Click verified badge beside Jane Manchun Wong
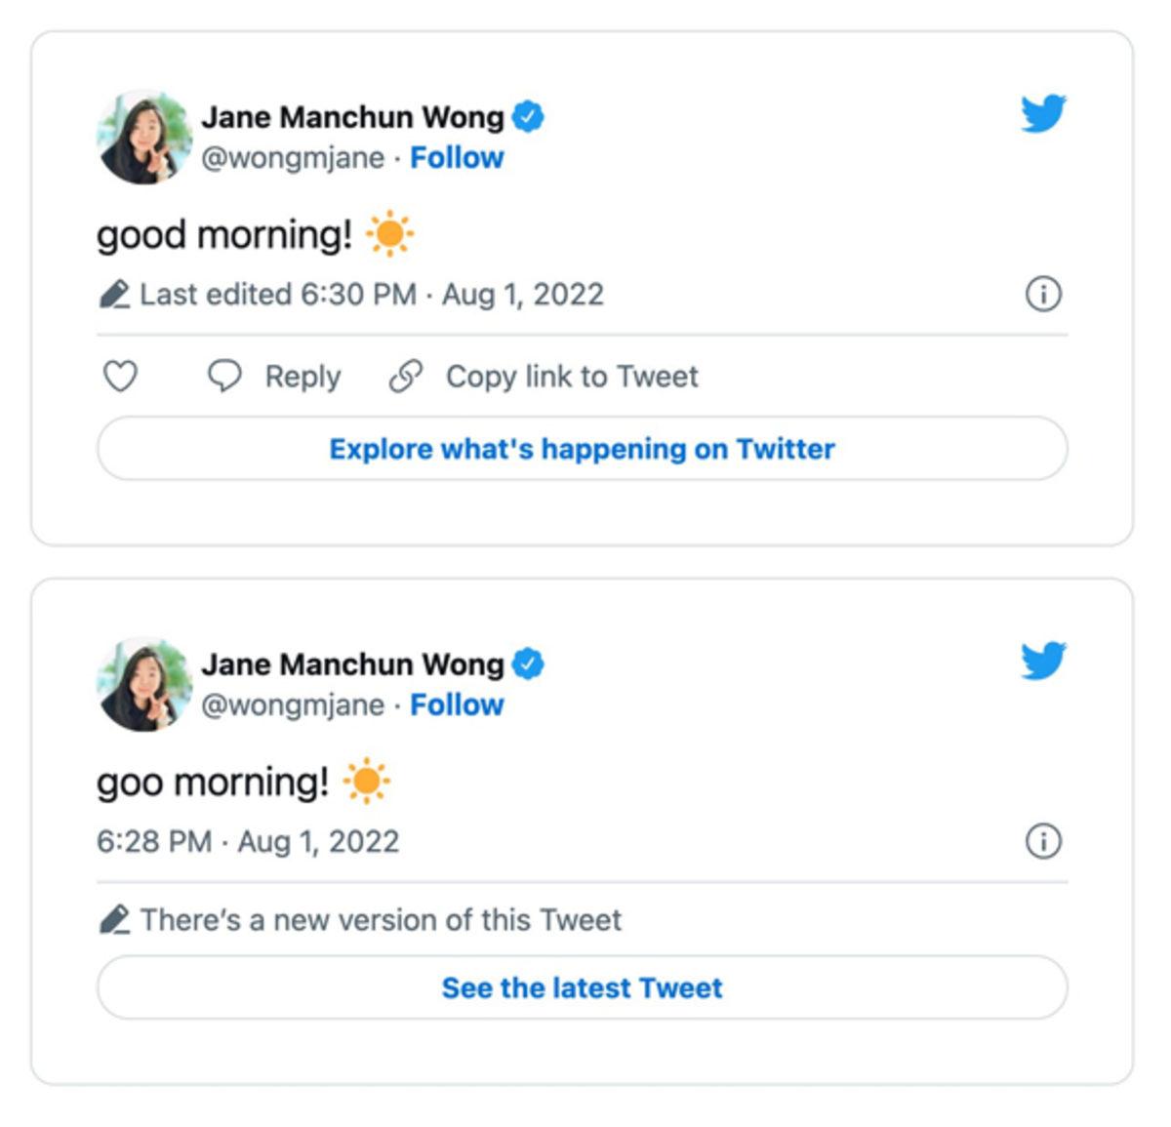This screenshot has width=1171, height=1127. 529,114
